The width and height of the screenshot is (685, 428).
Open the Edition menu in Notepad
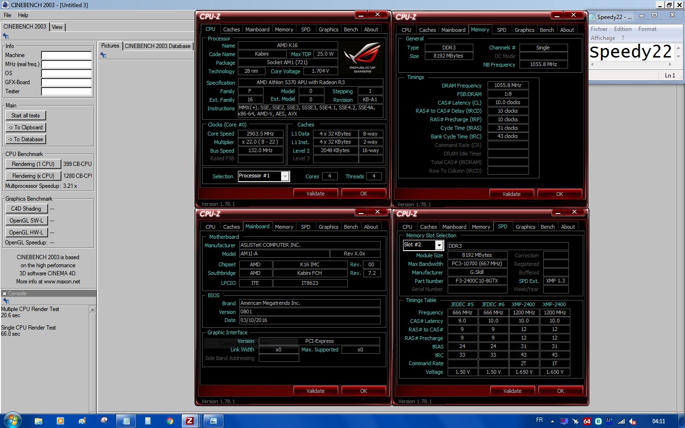tap(623, 29)
